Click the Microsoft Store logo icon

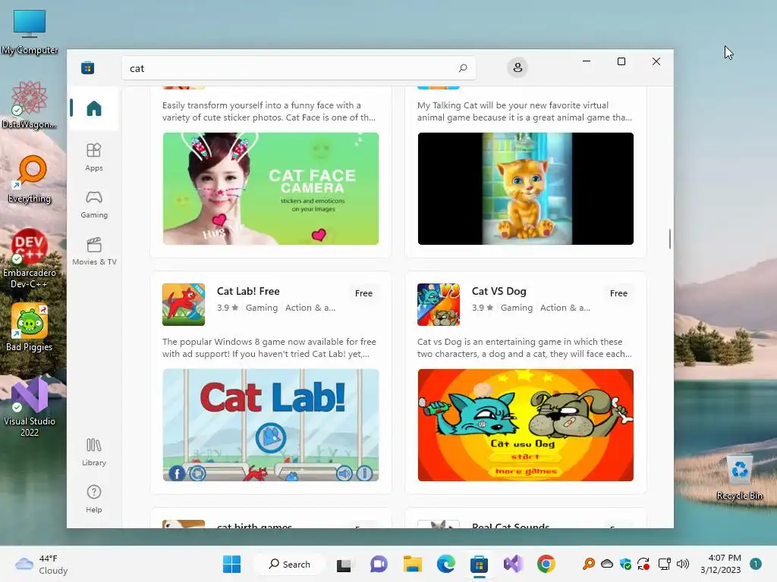88,67
